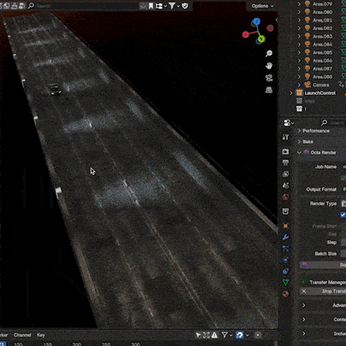This screenshot has width=346, height=346.
Task: Open the Modifiers wrench tab in properties
Action: pyautogui.click(x=285, y=237)
